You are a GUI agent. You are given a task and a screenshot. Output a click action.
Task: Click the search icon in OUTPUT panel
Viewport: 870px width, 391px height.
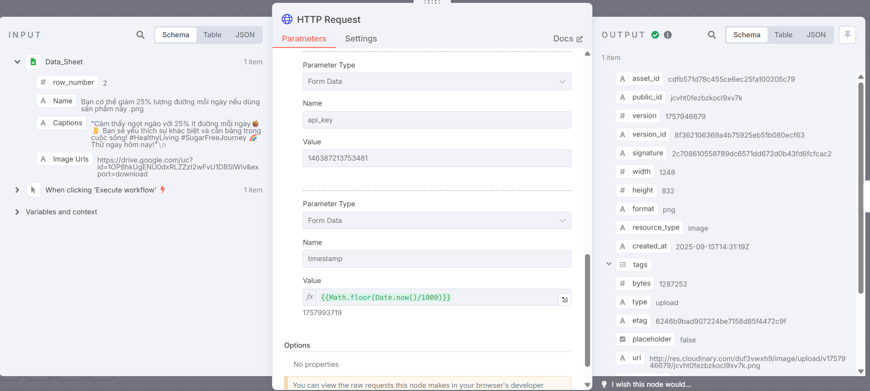tap(712, 35)
